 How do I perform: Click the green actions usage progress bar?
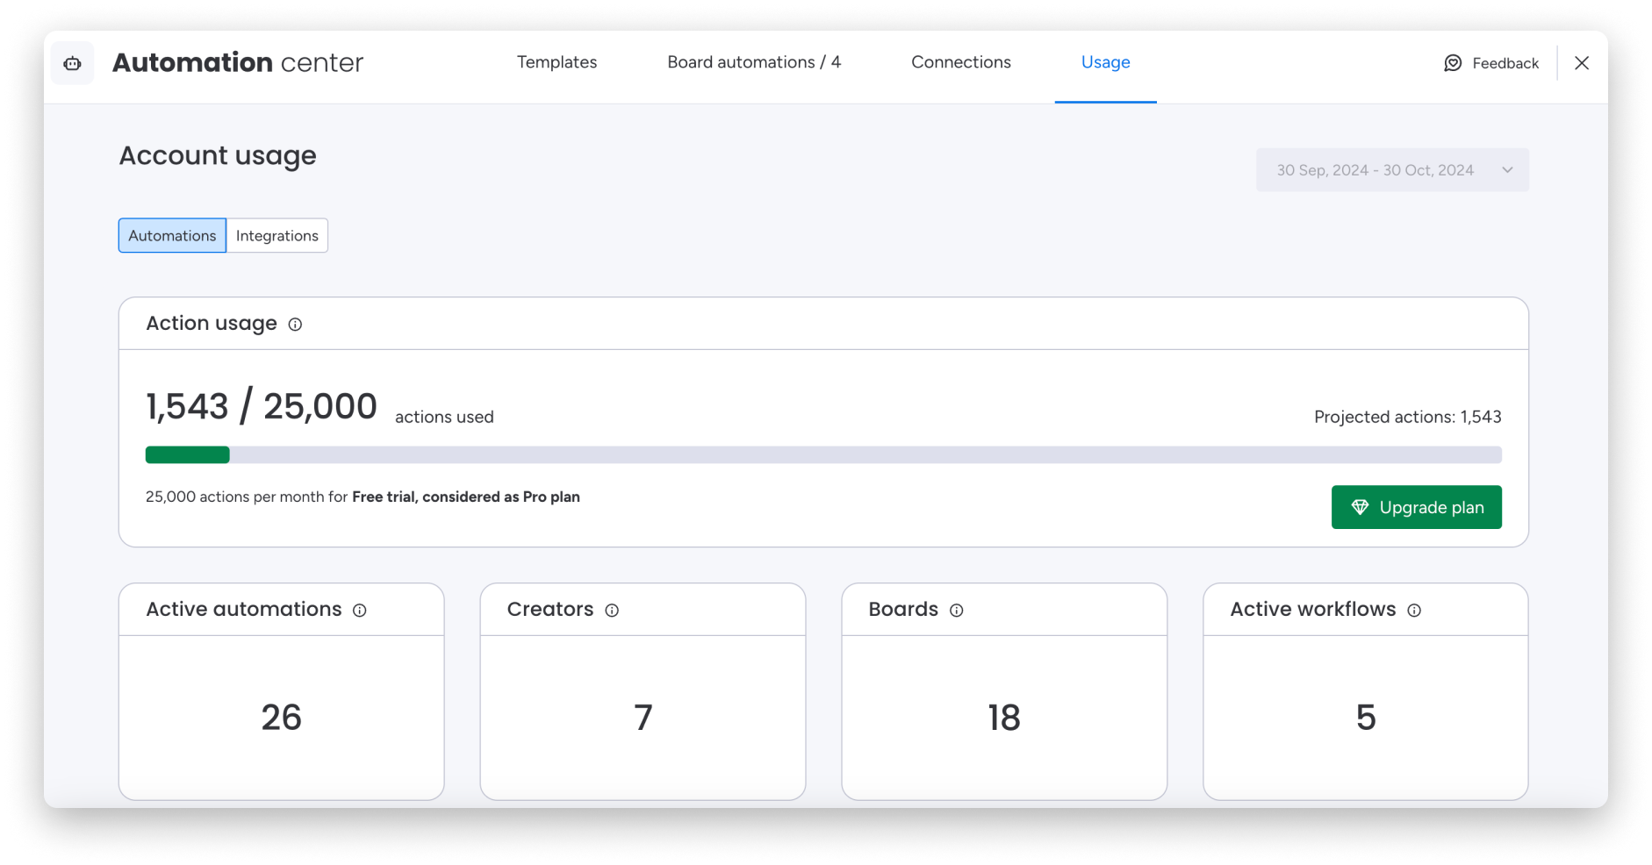[186, 454]
